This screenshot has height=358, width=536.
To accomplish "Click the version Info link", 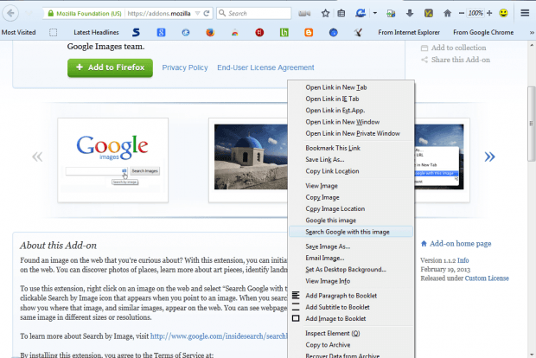I will [463, 260].
